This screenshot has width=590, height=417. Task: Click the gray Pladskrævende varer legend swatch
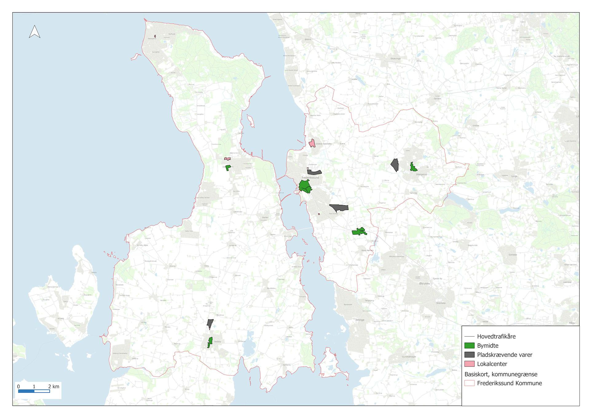click(x=469, y=355)
